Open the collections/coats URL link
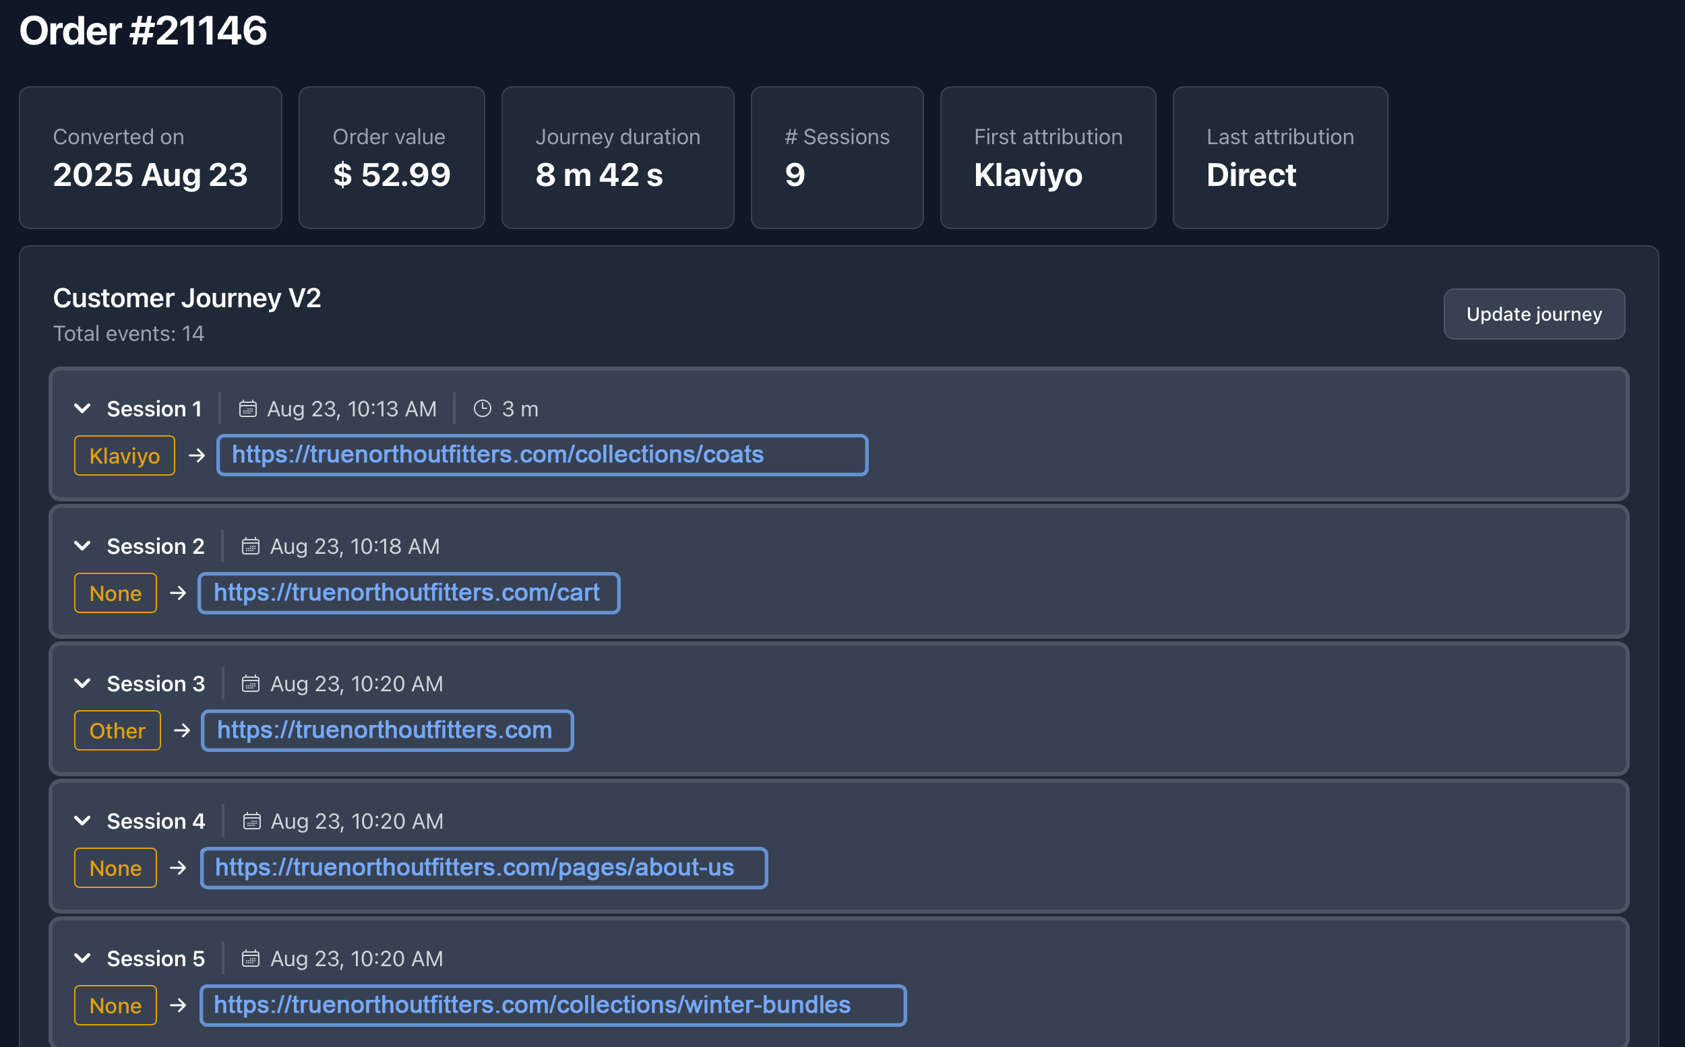 [x=497, y=455]
